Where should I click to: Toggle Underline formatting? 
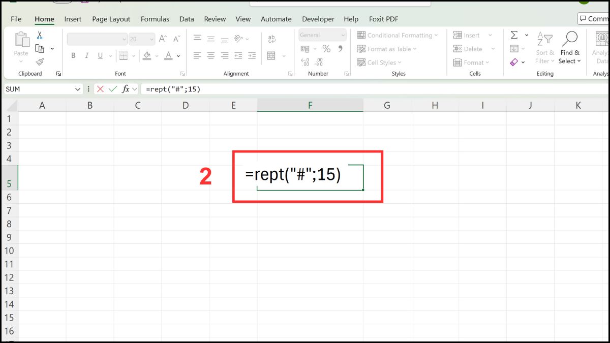pyautogui.click(x=100, y=55)
